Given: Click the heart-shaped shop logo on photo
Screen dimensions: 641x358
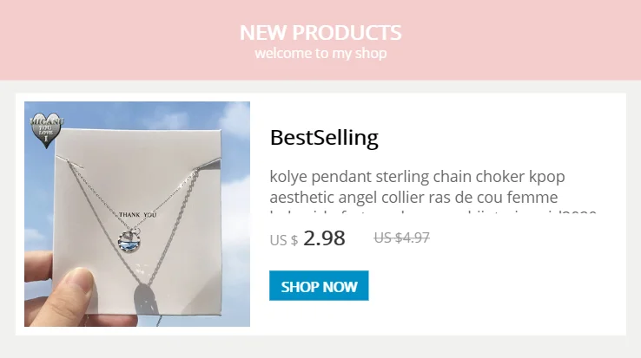Looking at the screenshot, I should point(48,130).
